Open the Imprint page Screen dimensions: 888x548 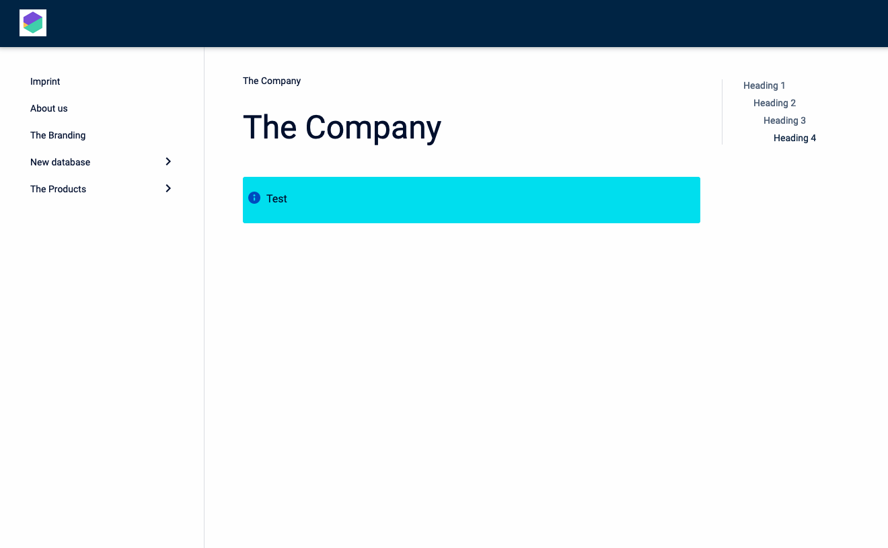click(45, 81)
